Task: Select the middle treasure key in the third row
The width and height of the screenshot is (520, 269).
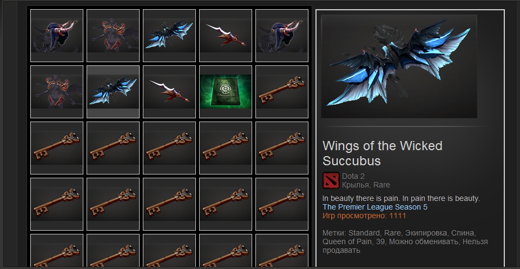Action: (169, 148)
